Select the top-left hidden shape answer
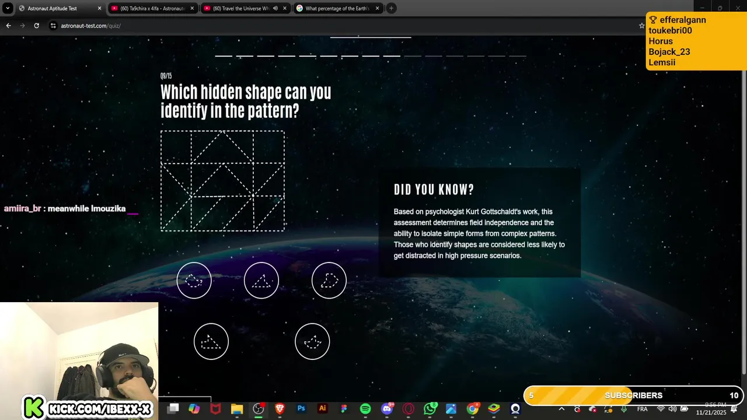The width and height of the screenshot is (747, 420). 194,281
